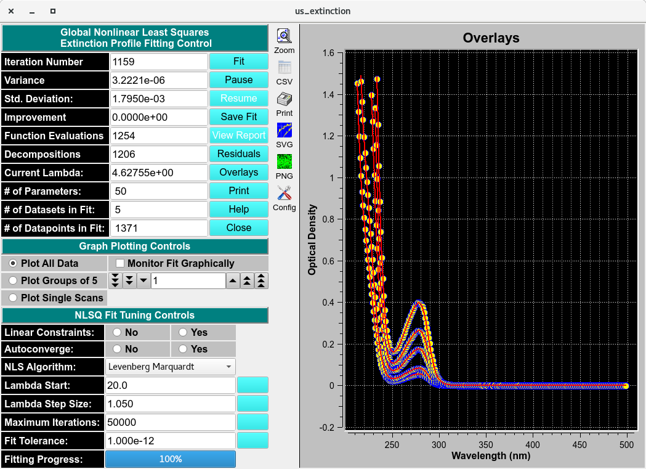Select Plot Single Scans option
The image size is (646, 469).
[13, 298]
